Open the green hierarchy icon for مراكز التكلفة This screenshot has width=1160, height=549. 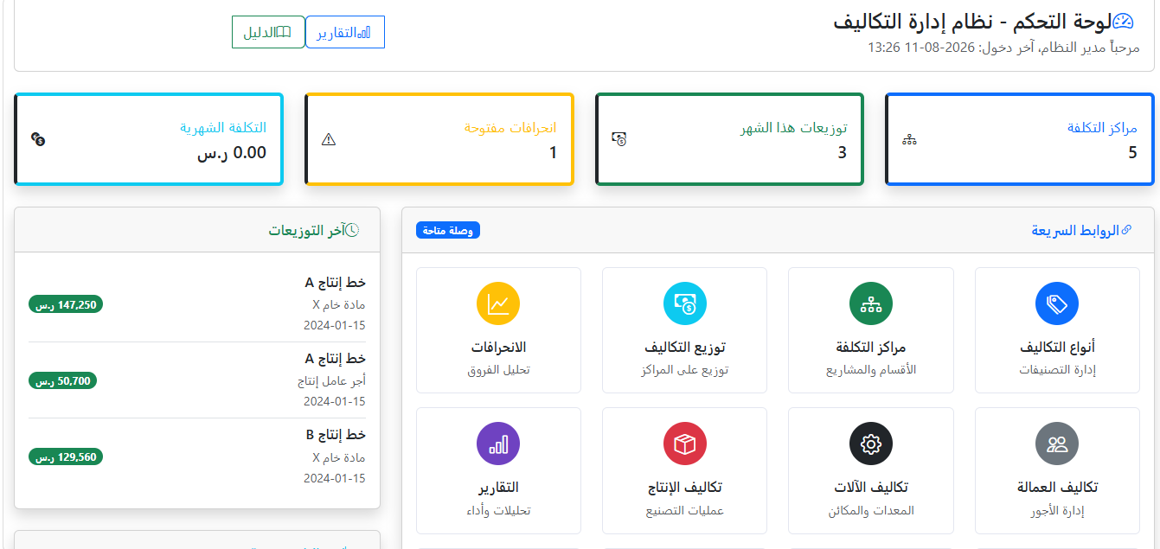(871, 303)
